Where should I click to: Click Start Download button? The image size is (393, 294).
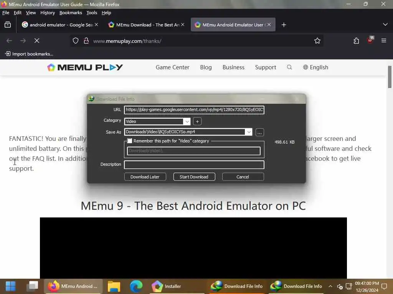click(194, 177)
